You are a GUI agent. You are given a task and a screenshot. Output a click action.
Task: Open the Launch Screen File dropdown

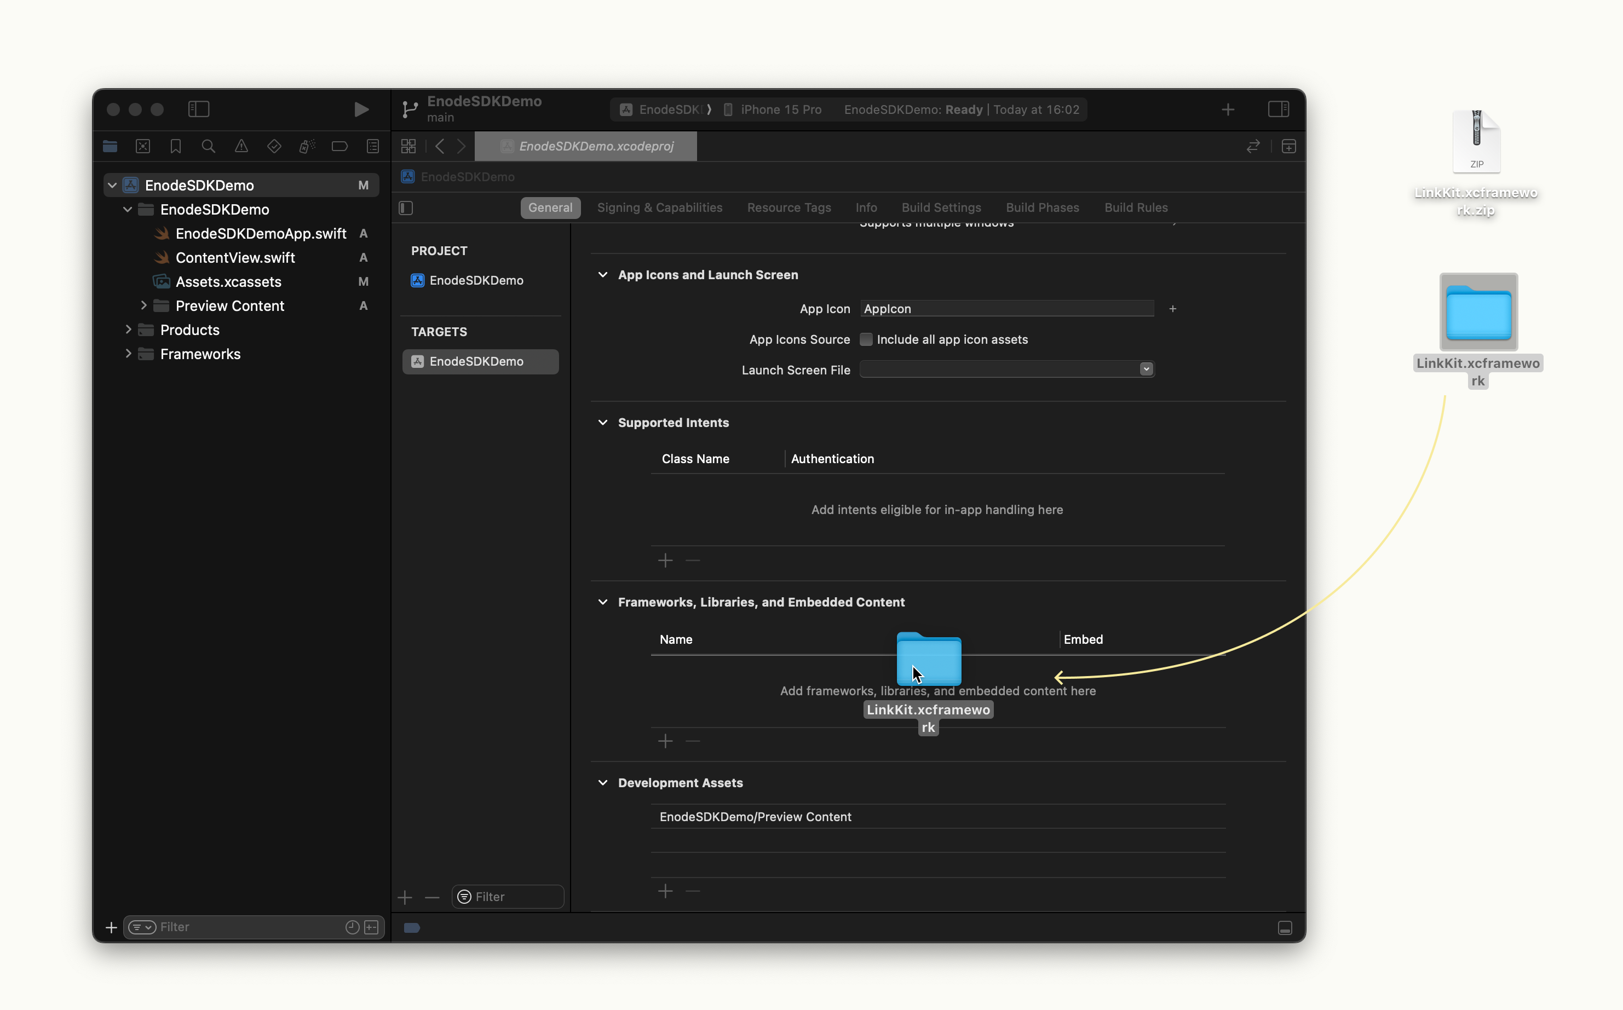(1146, 370)
